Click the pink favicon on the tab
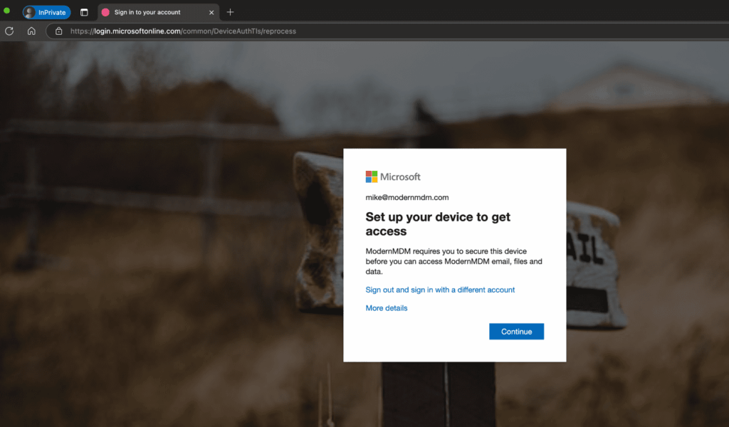 pyautogui.click(x=105, y=12)
